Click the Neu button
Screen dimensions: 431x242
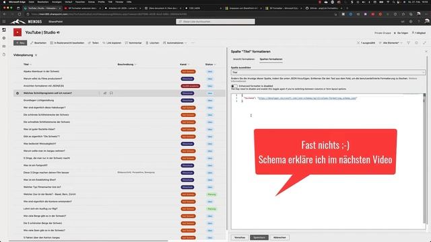pos(20,43)
